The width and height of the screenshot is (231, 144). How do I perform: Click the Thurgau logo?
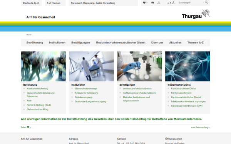coord(196,15)
